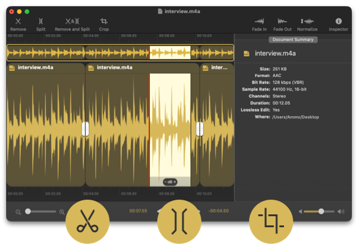Click the split handle before the 'inter...' clip

tap(200, 129)
